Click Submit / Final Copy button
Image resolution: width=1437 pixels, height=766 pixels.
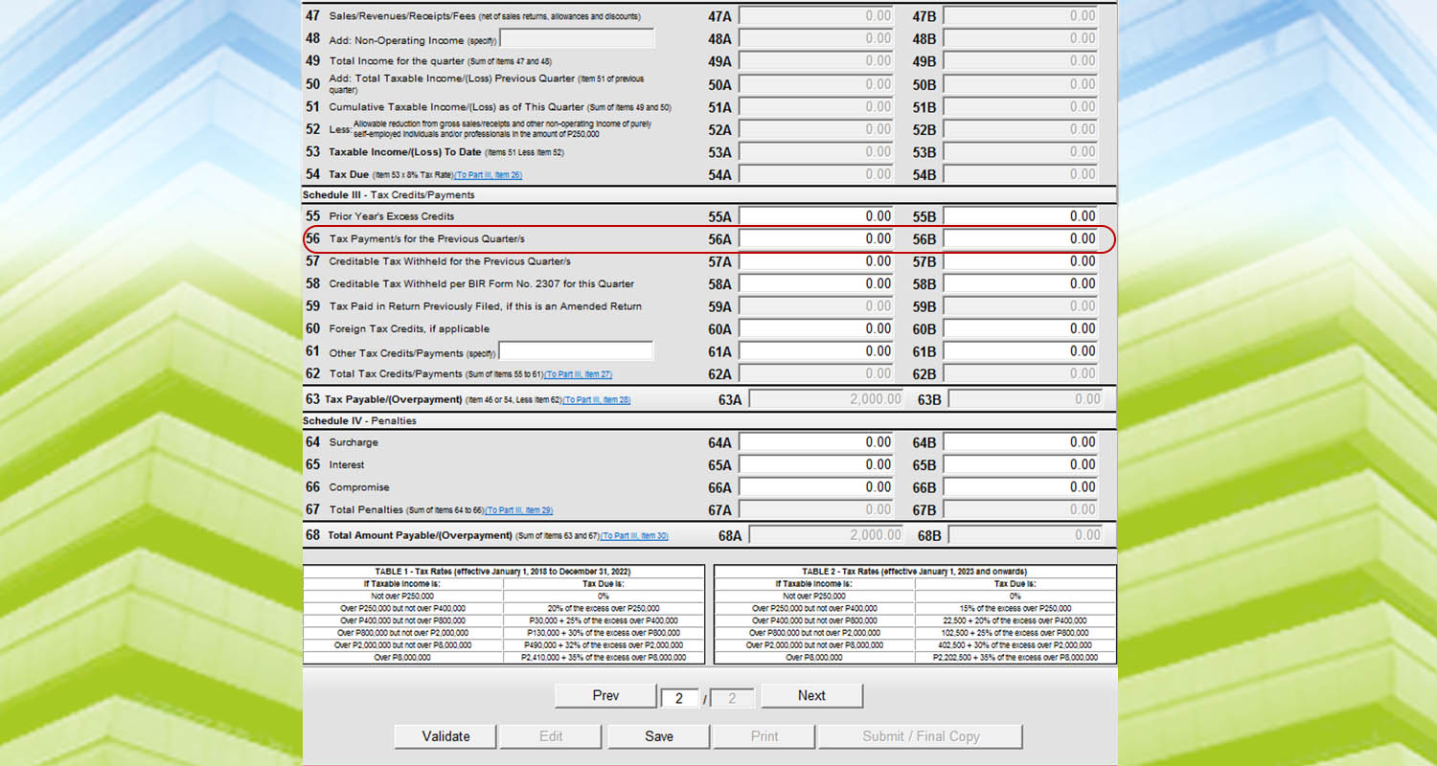tap(921, 736)
